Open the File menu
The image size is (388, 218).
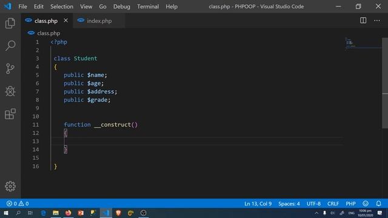(x=22, y=7)
